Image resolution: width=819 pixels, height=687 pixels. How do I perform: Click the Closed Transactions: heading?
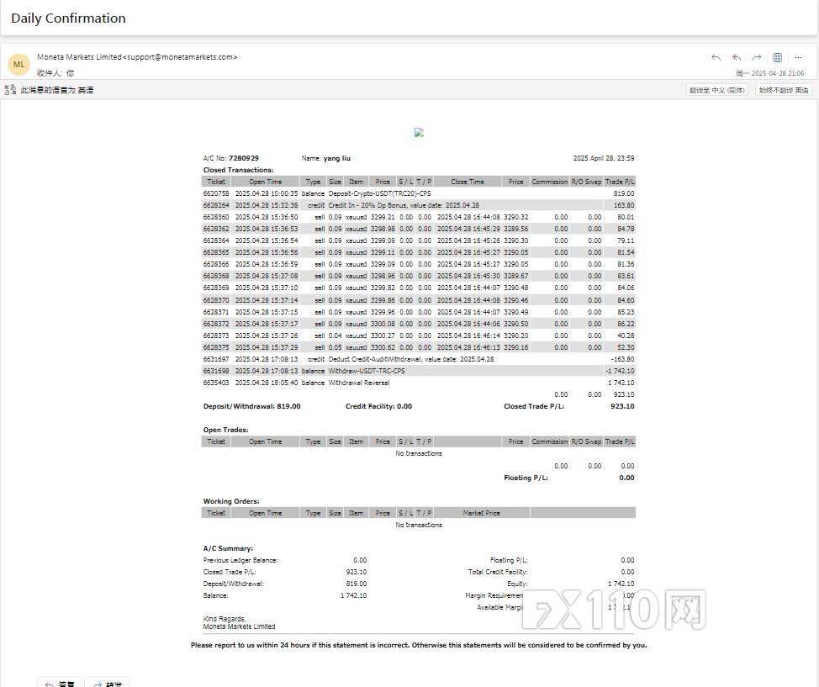[238, 171]
